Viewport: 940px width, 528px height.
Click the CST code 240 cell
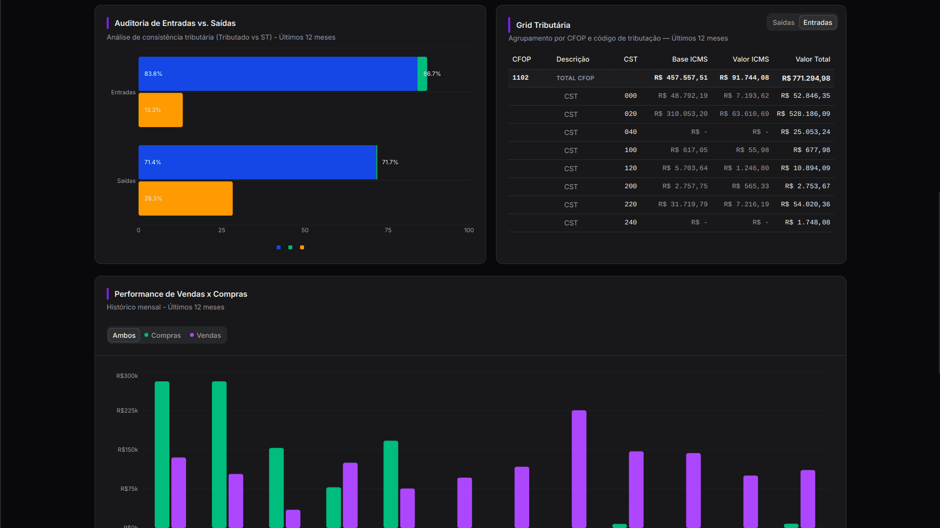[x=631, y=222]
